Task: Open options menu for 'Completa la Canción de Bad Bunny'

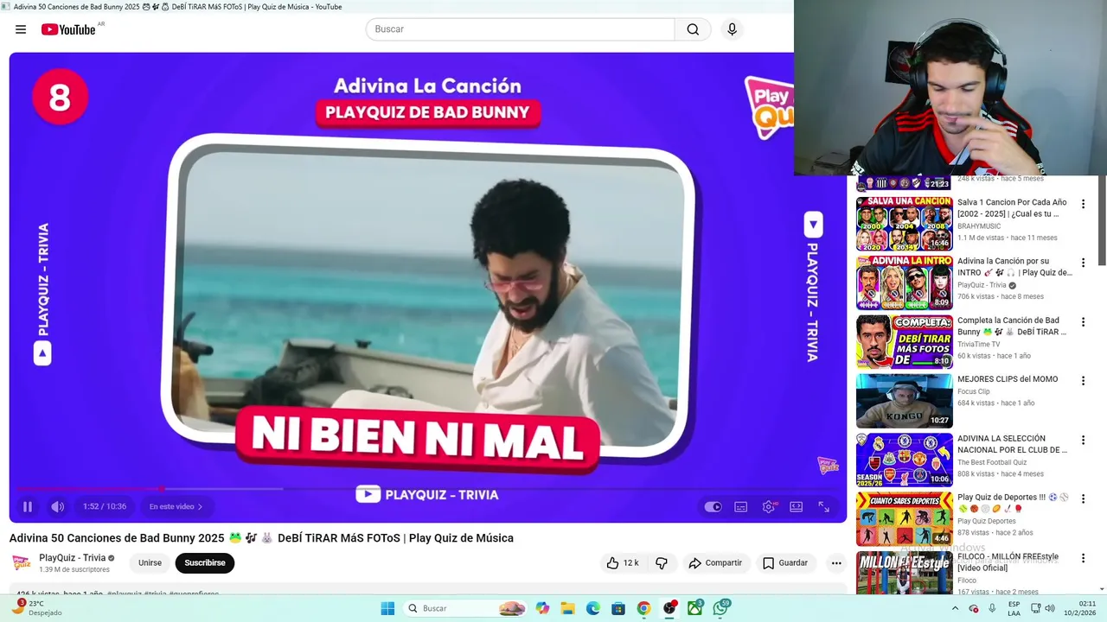Action: [x=1083, y=322]
